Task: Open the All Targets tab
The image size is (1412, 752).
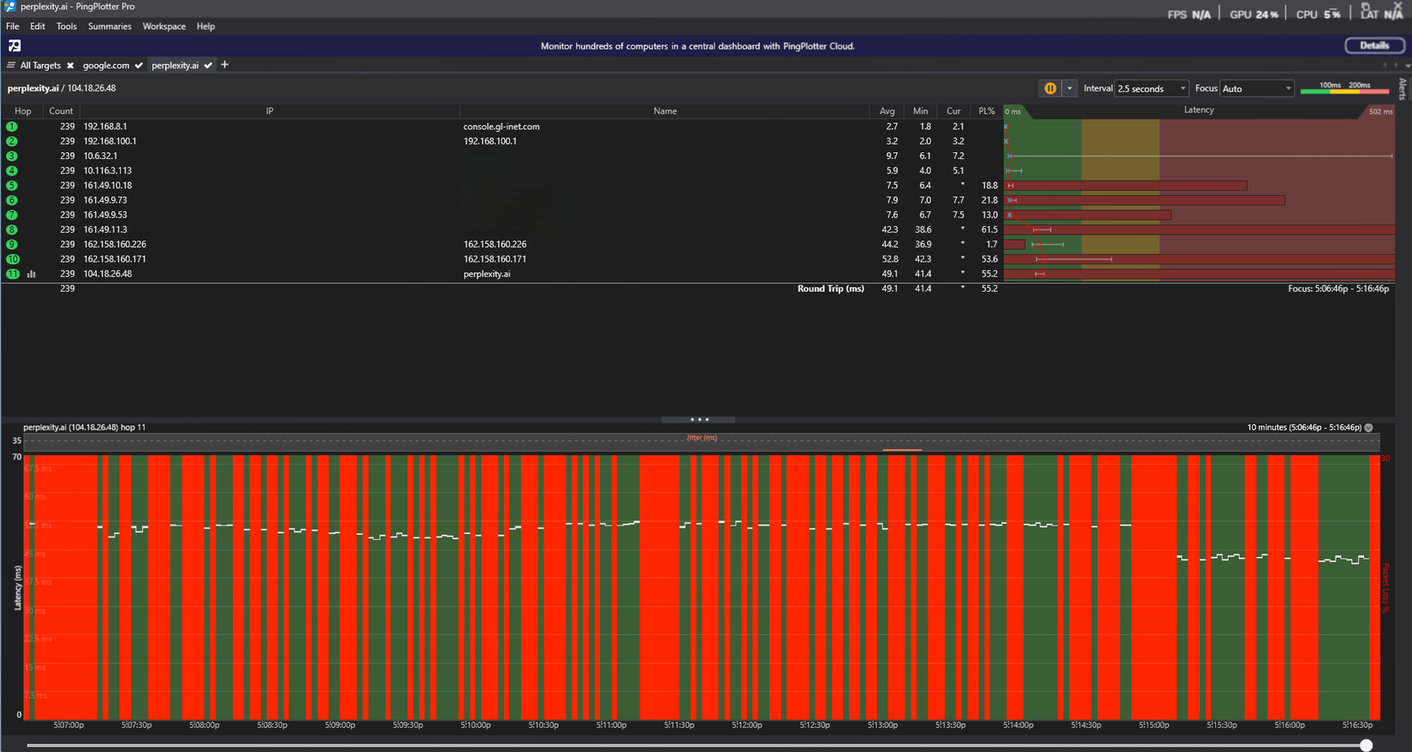Action: tap(40, 65)
